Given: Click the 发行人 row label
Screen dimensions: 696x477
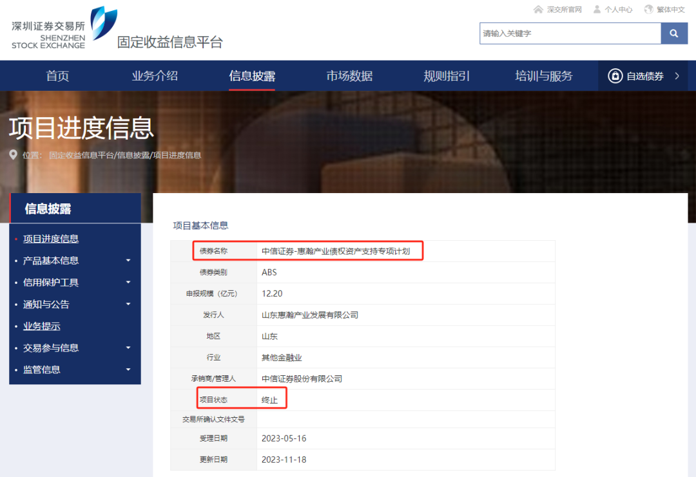Looking at the screenshot, I should (213, 315).
